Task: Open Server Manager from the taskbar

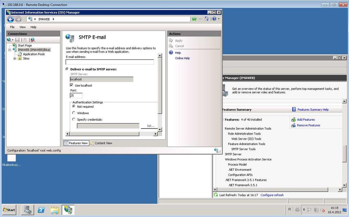Action: [x=28, y=210]
